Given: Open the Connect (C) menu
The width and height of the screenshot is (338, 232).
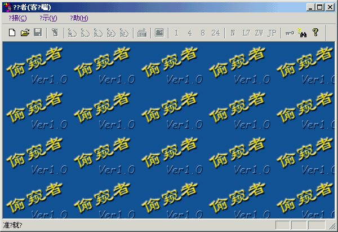Looking at the screenshot, I should 17,18.
